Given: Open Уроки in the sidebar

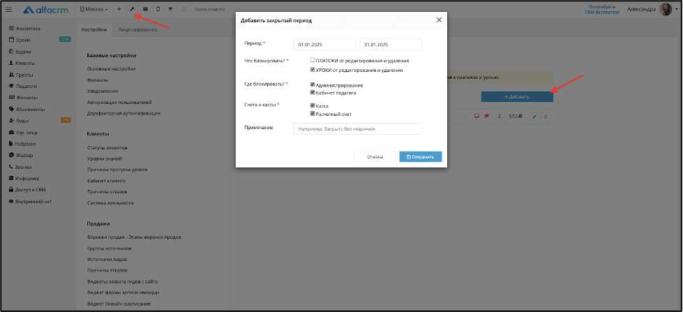Looking at the screenshot, I should pyautogui.click(x=22, y=40).
